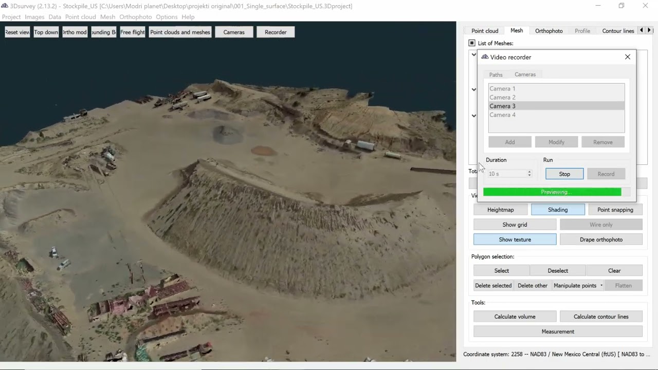
Task: Enable the Heightmap view
Action: pyautogui.click(x=500, y=210)
